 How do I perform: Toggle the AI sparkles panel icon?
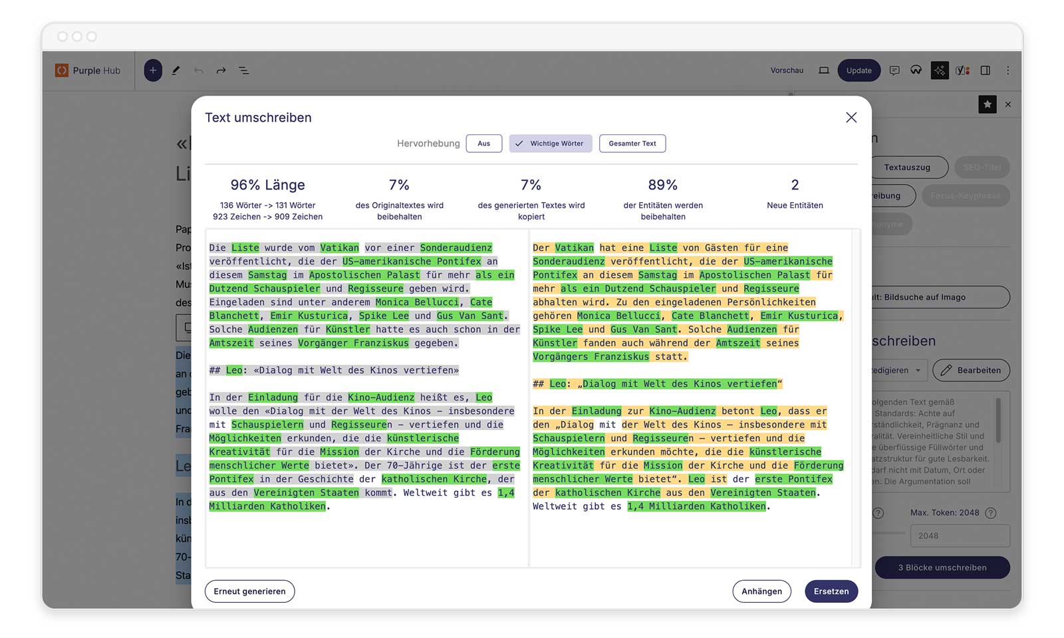point(940,70)
